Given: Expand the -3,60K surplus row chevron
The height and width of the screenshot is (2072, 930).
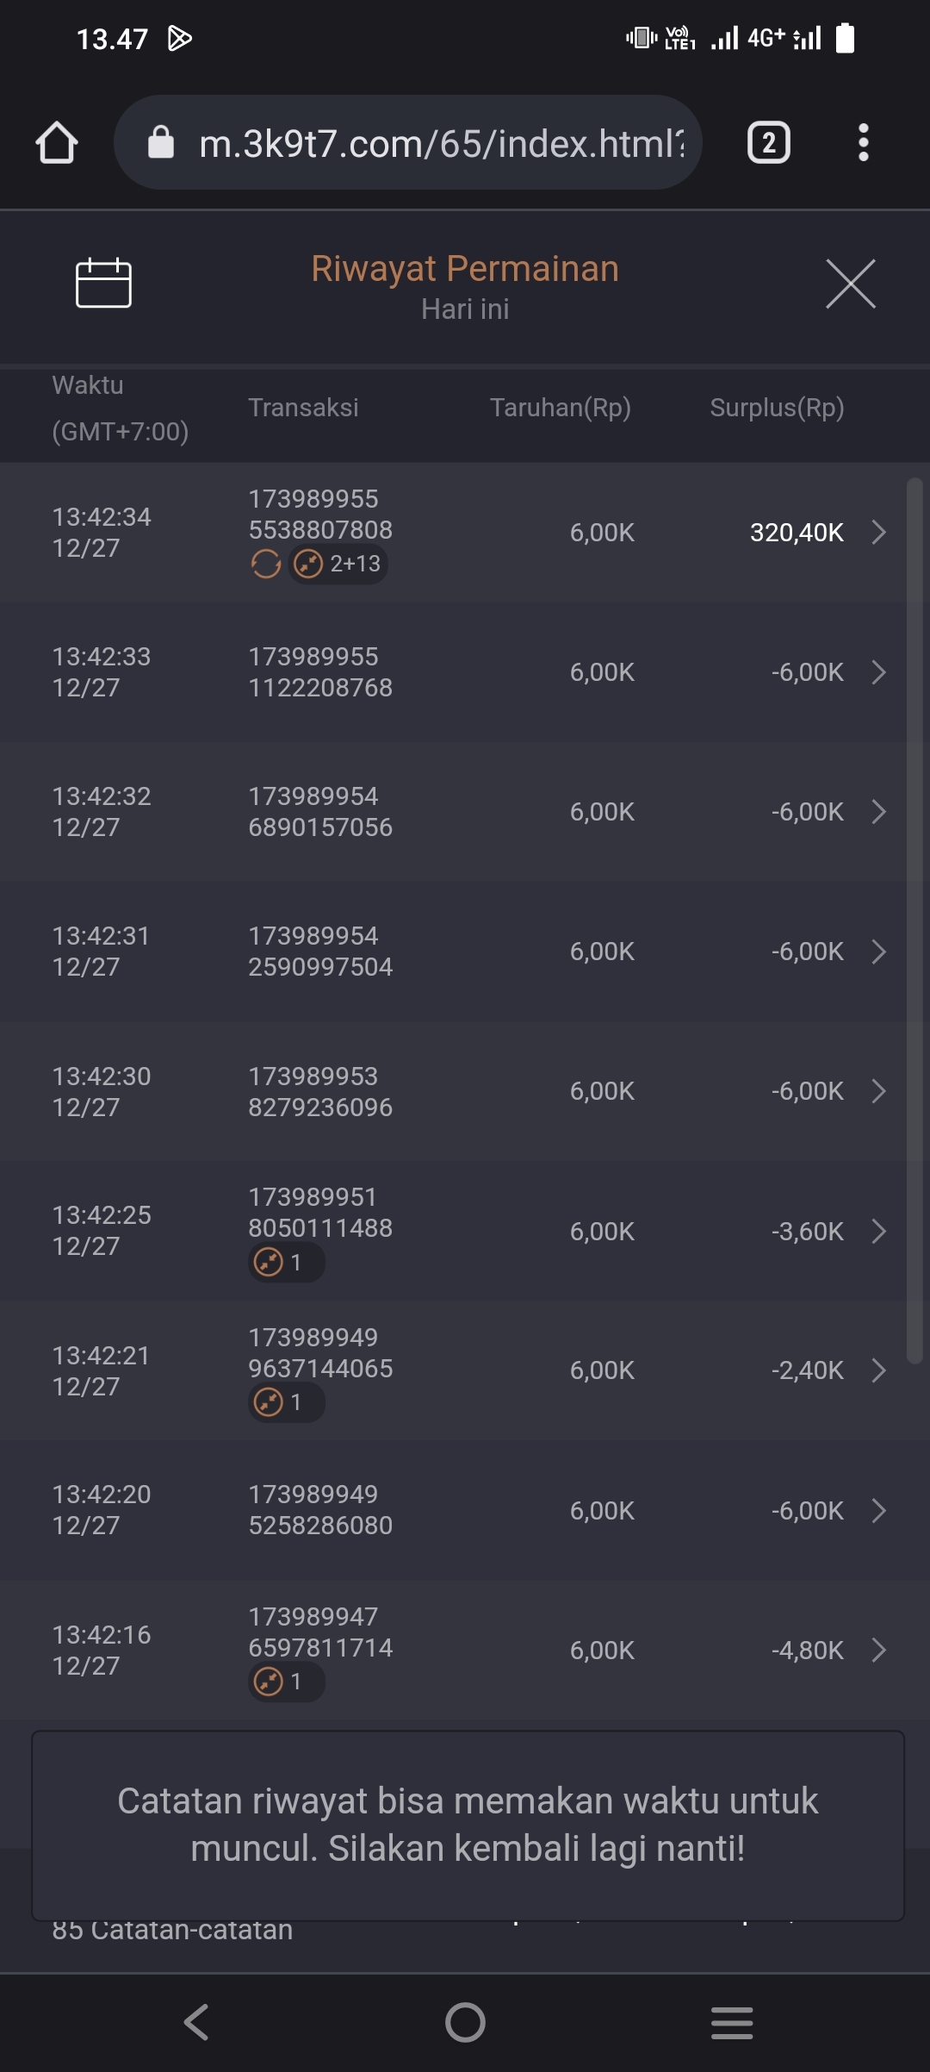Looking at the screenshot, I should (x=878, y=1231).
